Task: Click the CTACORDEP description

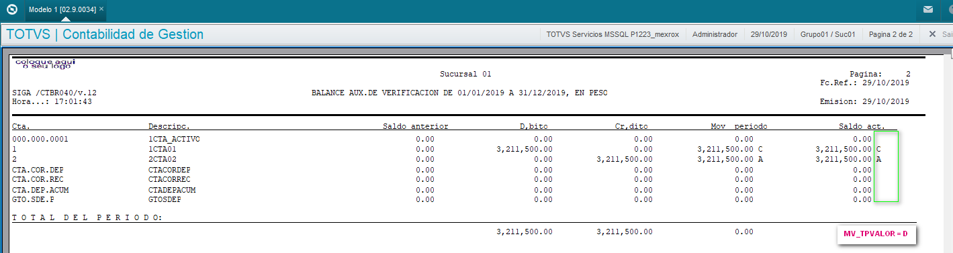Action: 169,170
